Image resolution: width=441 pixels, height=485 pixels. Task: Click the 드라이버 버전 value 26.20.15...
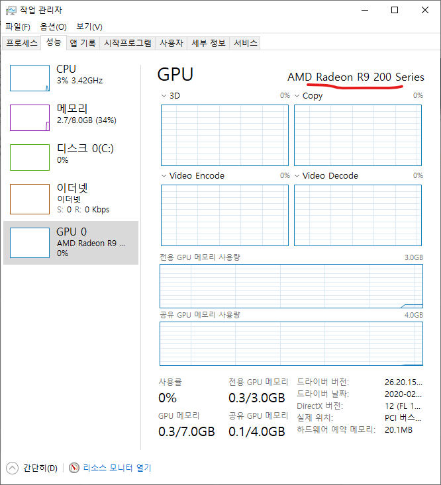[x=403, y=382]
